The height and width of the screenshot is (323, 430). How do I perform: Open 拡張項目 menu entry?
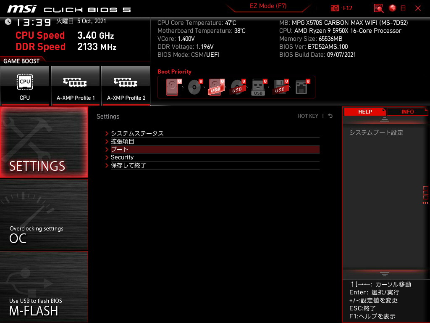pos(215,141)
